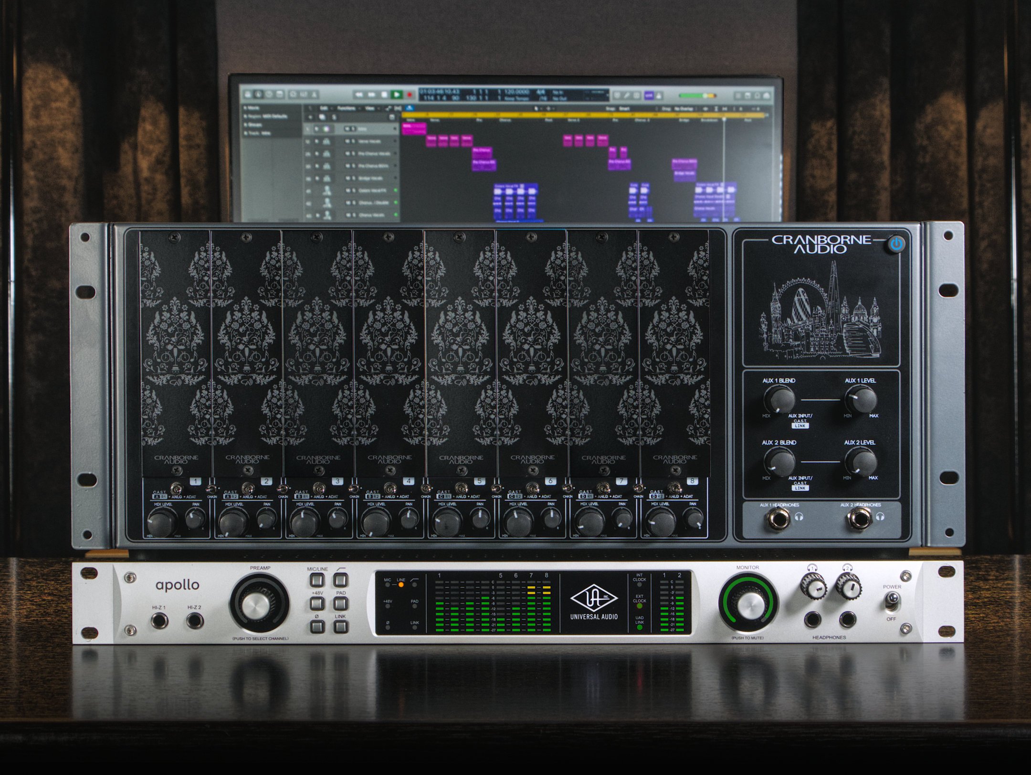Toggle the purple Cycle mode button
1031x775 pixels.
point(649,96)
